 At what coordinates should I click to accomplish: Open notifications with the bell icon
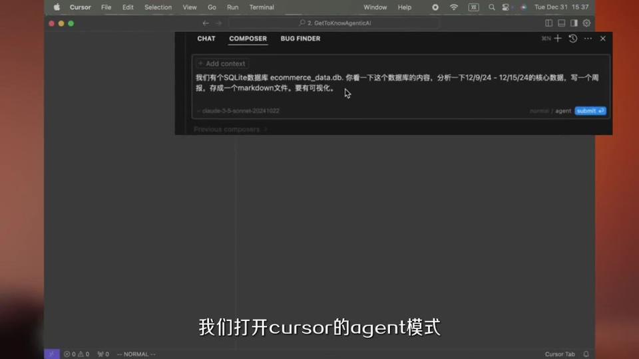(586, 354)
